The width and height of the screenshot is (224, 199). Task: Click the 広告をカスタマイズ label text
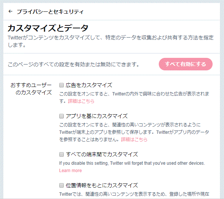tap(89, 85)
